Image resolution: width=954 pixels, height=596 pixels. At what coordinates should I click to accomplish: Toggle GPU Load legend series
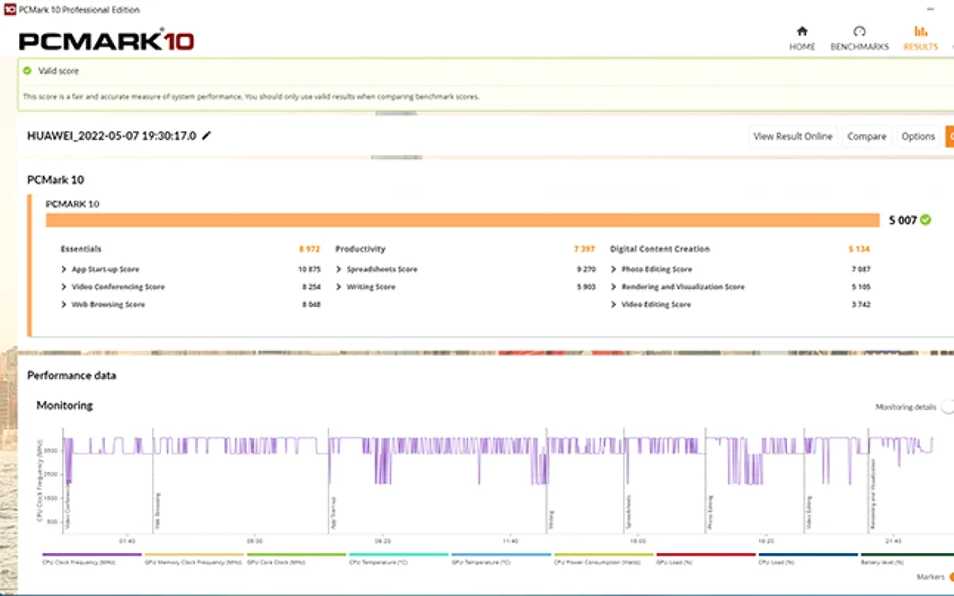click(x=706, y=559)
